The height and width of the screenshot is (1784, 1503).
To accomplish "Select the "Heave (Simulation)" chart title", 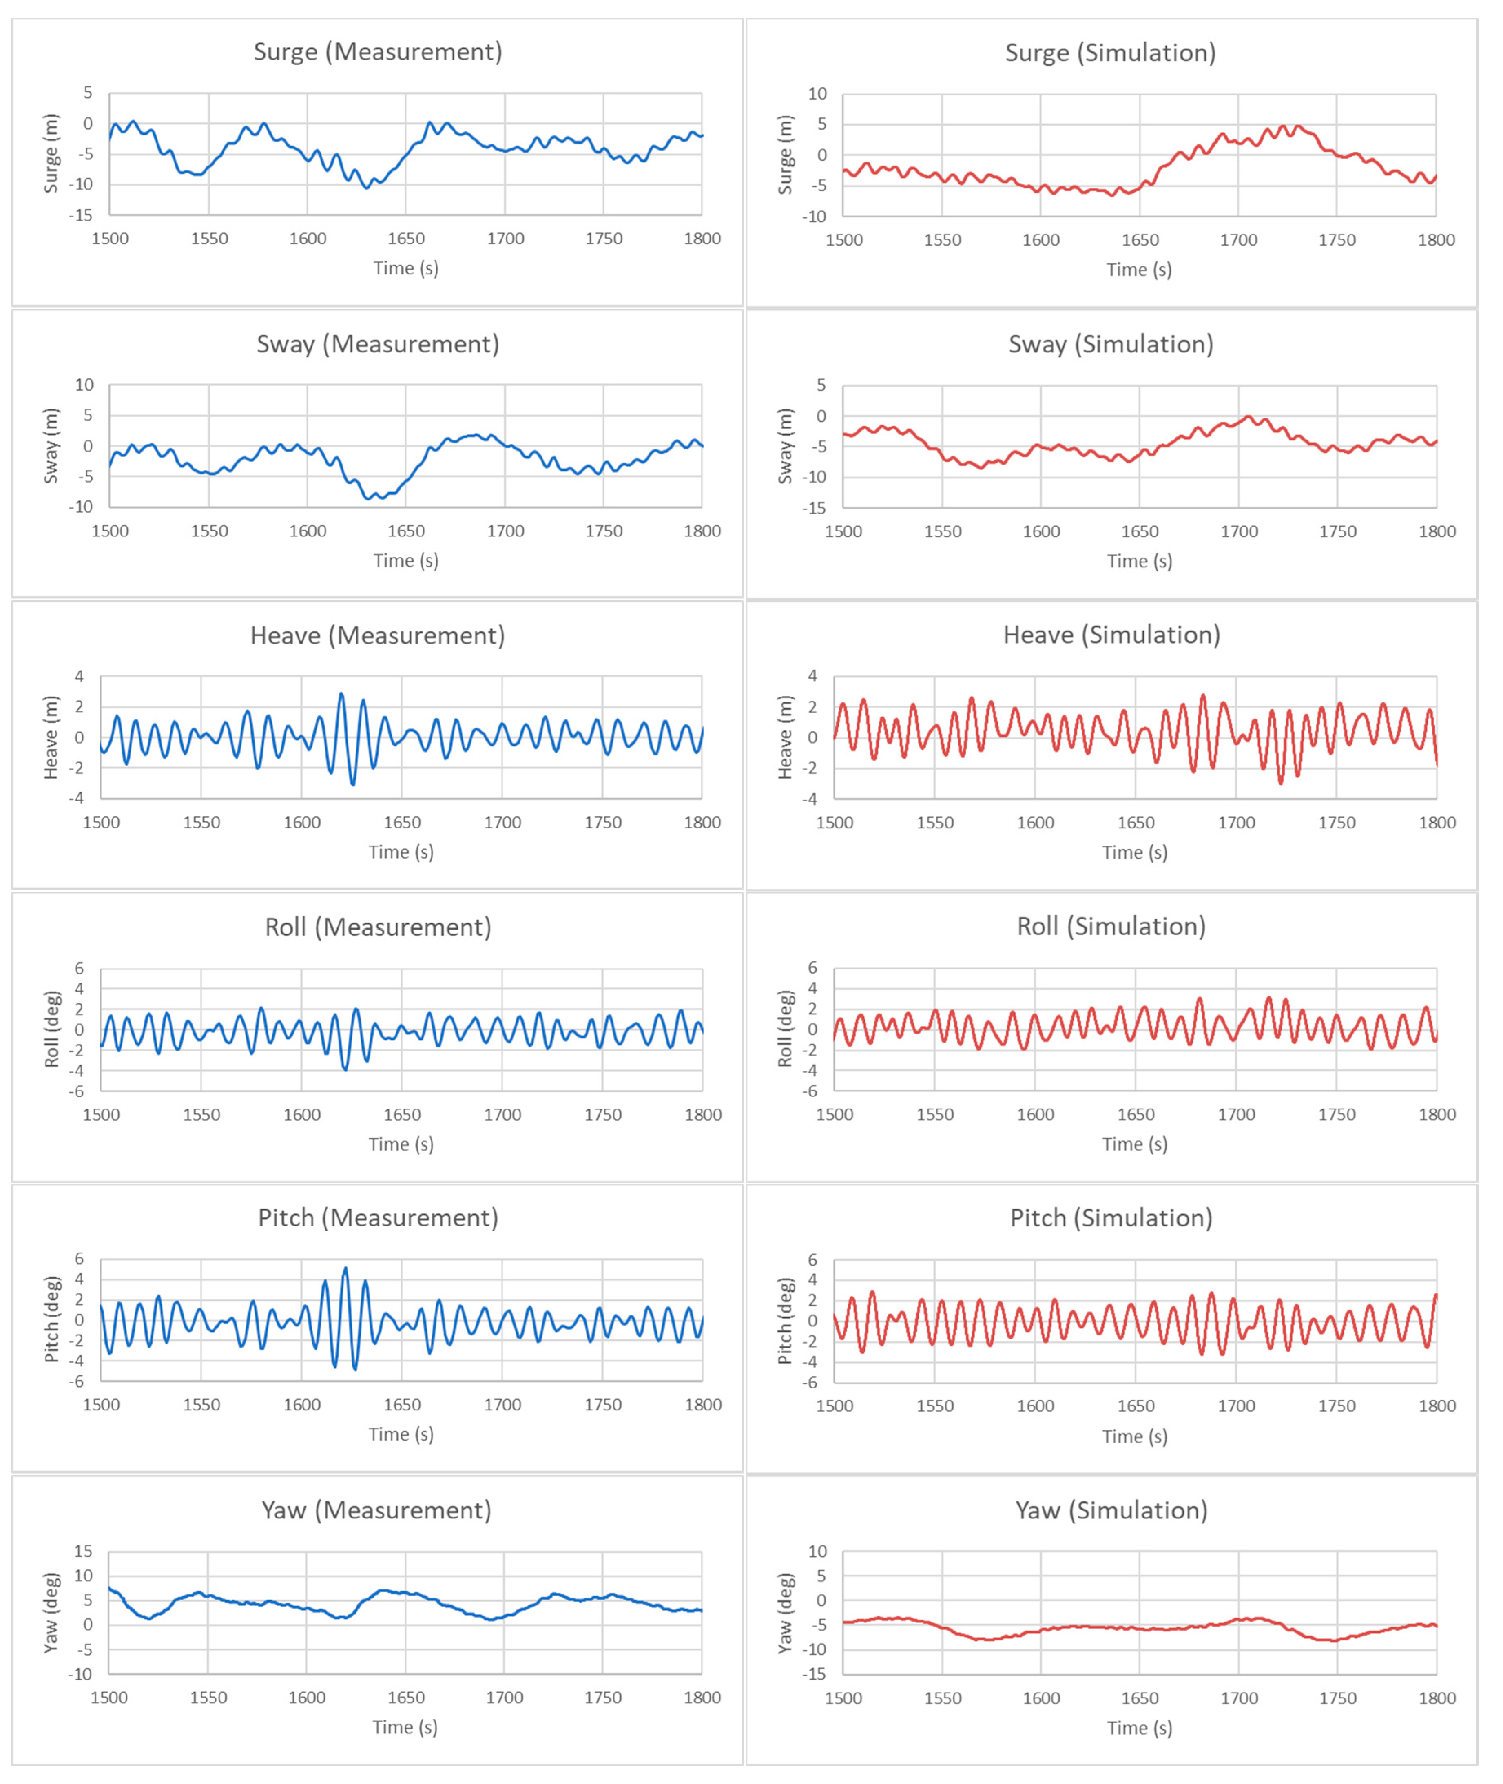I will (x=1111, y=635).
